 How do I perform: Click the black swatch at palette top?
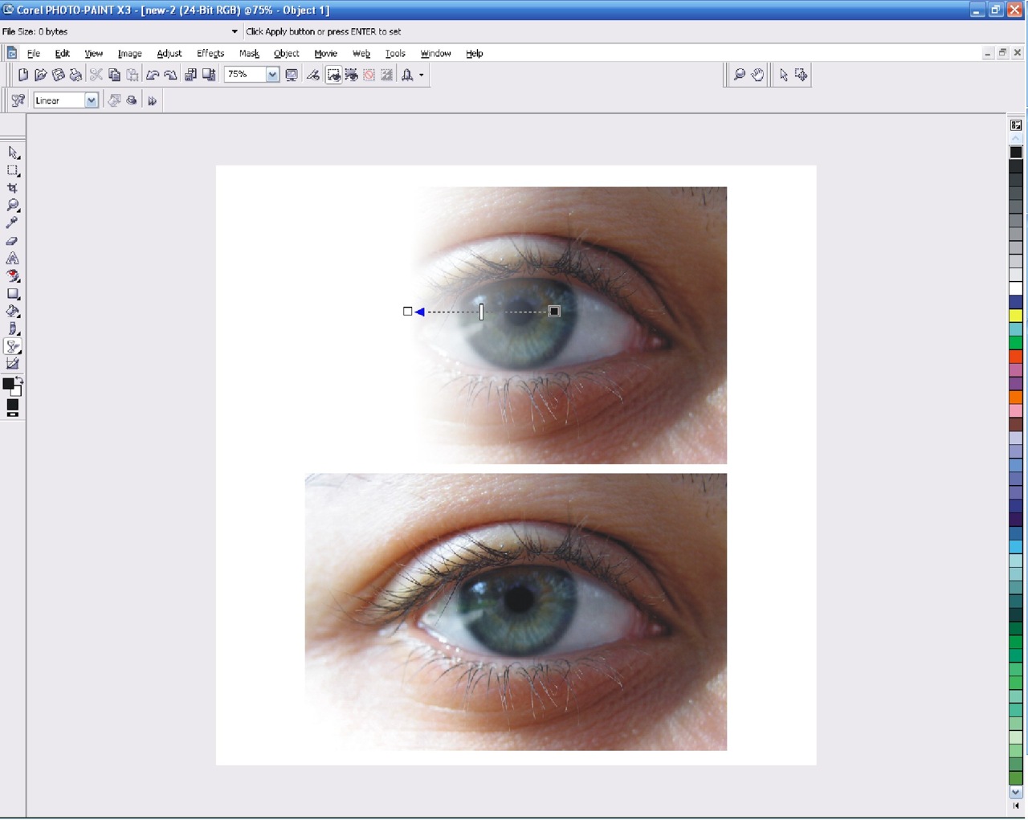pyautogui.click(x=1016, y=152)
